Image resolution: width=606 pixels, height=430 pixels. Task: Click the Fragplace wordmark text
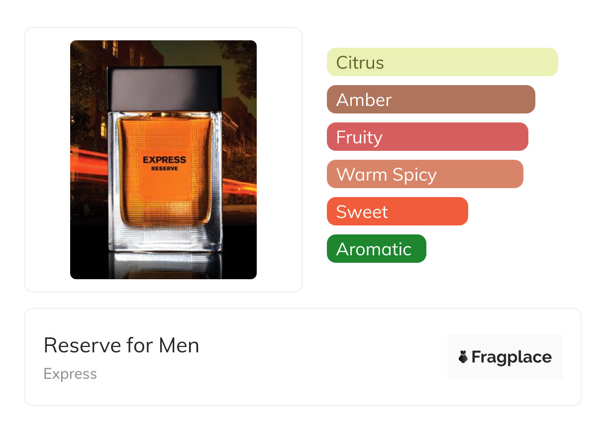tap(511, 357)
